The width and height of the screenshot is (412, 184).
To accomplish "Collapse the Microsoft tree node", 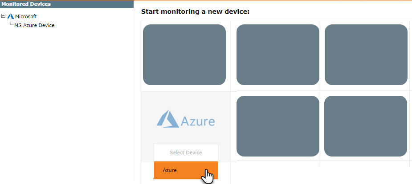I will (4, 16).
